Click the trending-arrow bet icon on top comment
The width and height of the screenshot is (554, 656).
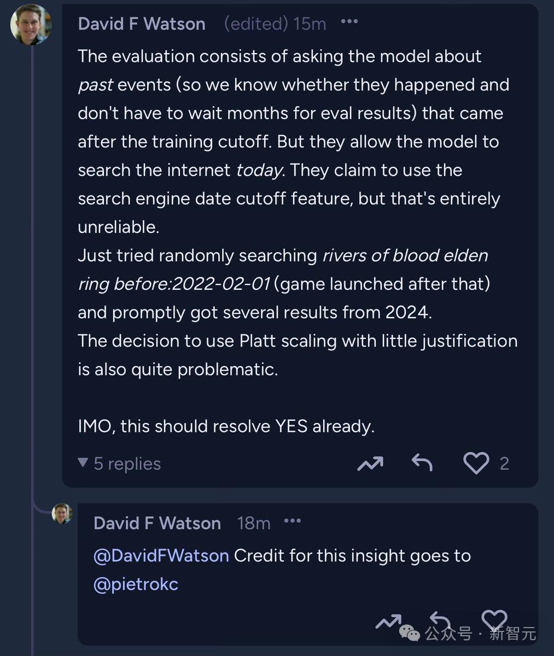pyautogui.click(x=370, y=464)
